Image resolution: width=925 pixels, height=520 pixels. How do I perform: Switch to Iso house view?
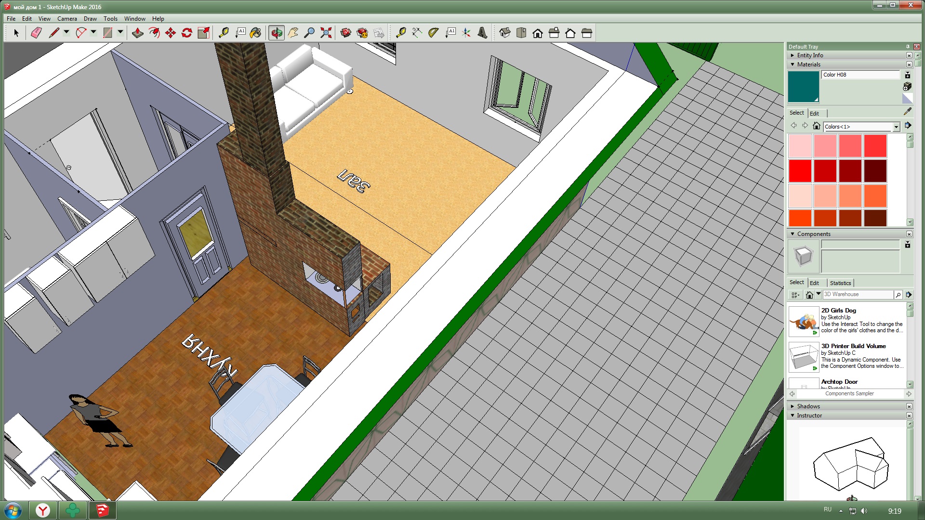coord(505,33)
